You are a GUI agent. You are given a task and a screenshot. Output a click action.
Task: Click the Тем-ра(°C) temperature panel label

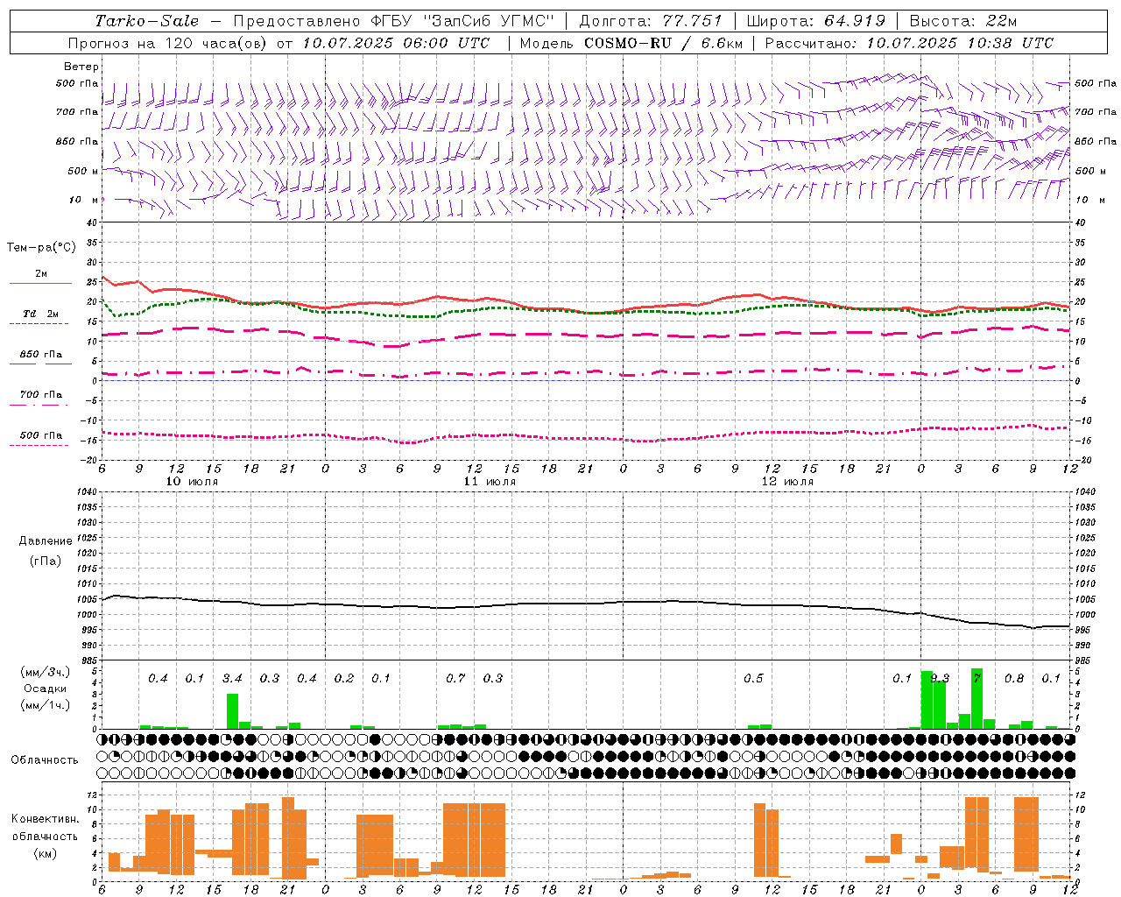(x=41, y=248)
